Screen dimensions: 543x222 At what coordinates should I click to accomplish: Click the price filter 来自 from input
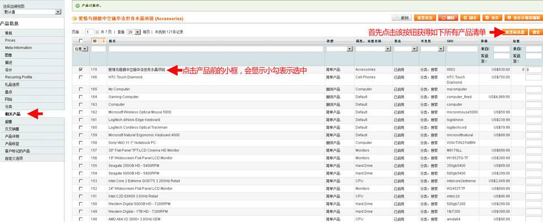[x=502, y=49]
